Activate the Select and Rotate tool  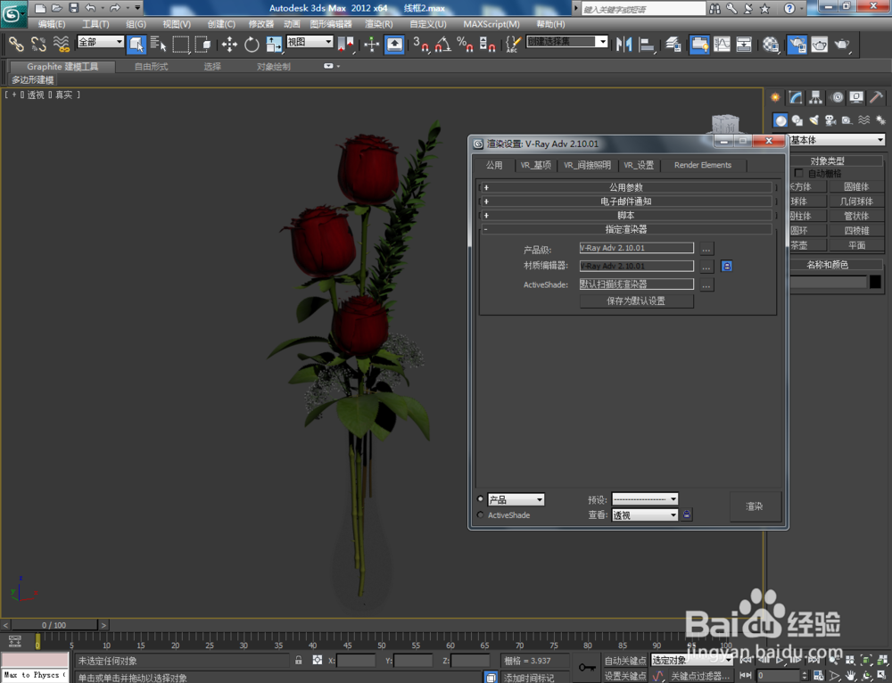tap(252, 44)
